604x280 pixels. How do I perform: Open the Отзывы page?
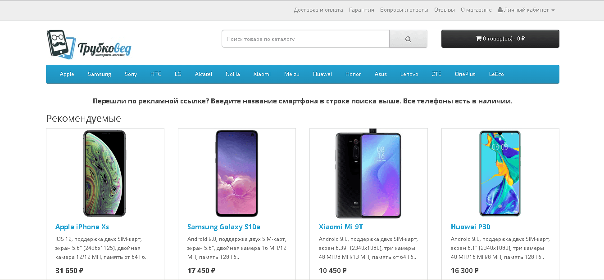click(x=444, y=9)
